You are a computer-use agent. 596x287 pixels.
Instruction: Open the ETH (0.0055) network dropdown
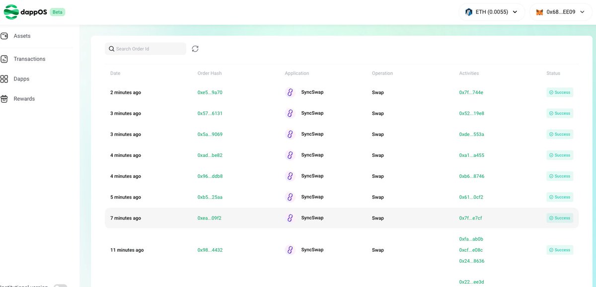[492, 12]
